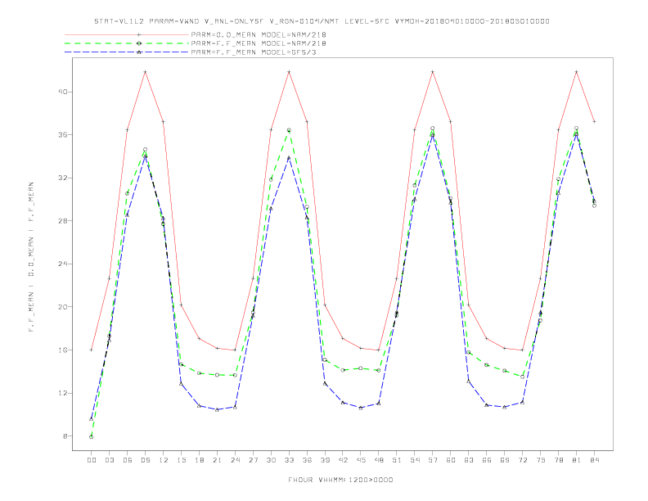Click x-axis tick label 03
648x501 pixels.
[109, 460]
